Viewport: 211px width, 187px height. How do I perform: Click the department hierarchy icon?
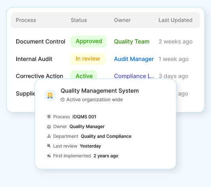[49, 136]
